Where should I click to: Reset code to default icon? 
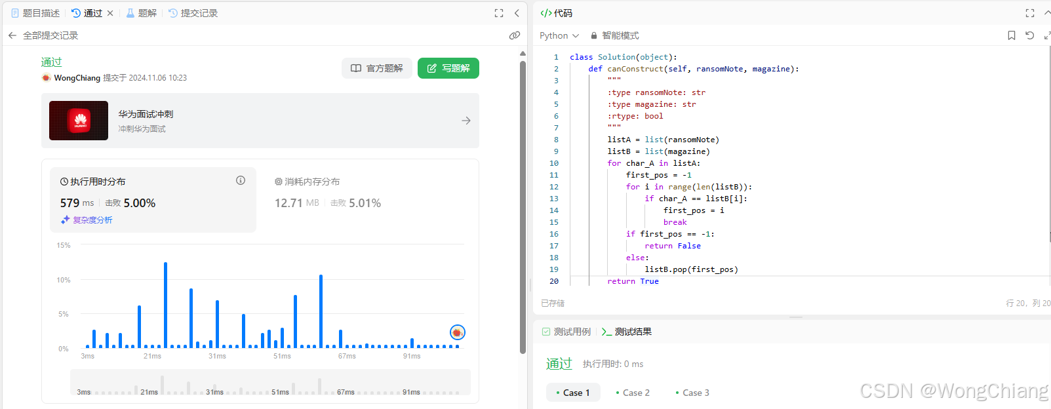tap(1029, 35)
